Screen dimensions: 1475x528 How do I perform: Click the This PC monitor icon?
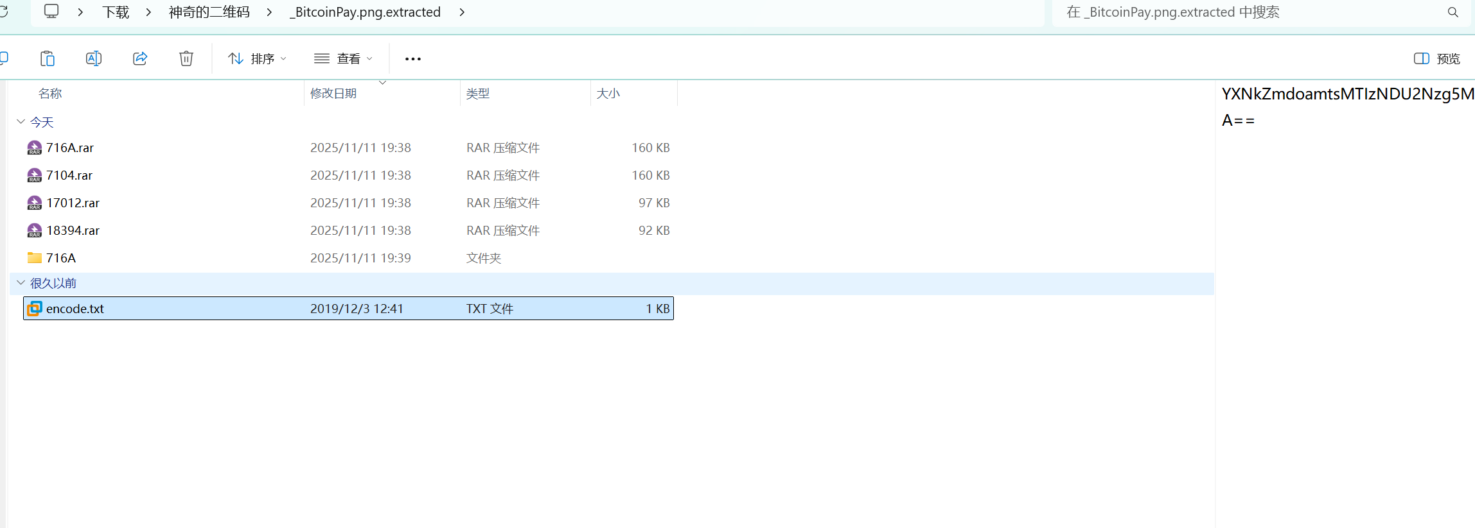tap(51, 12)
